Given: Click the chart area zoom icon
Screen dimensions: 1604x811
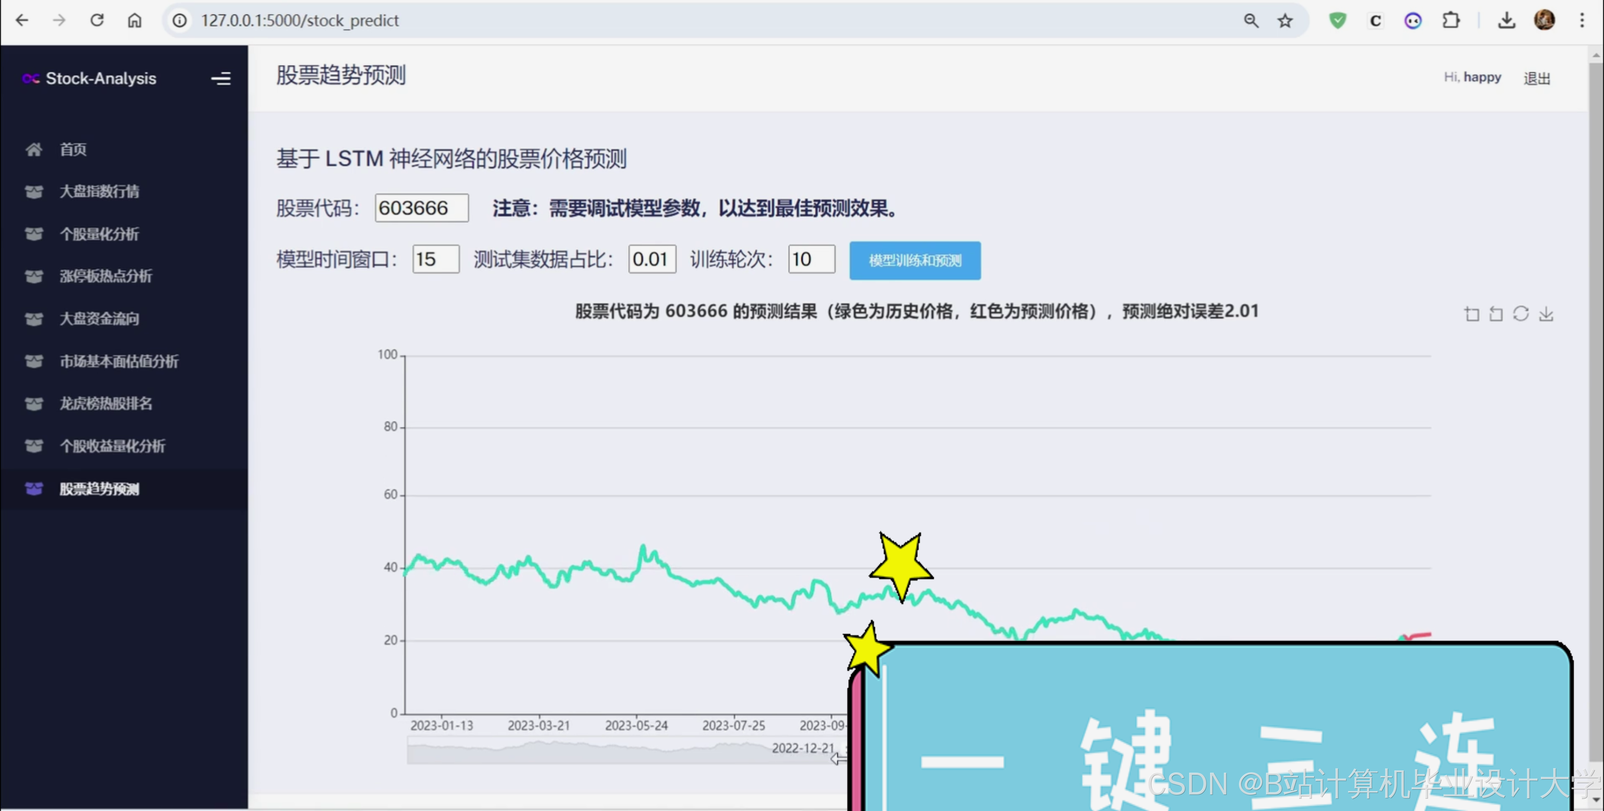Looking at the screenshot, I should click(1471, 314).
